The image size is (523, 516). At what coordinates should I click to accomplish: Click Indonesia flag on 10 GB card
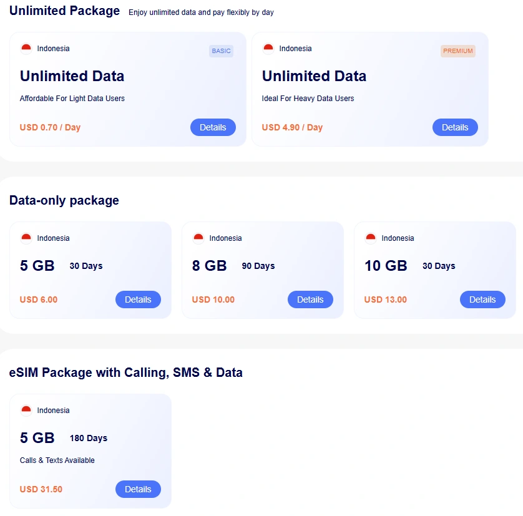371,238
